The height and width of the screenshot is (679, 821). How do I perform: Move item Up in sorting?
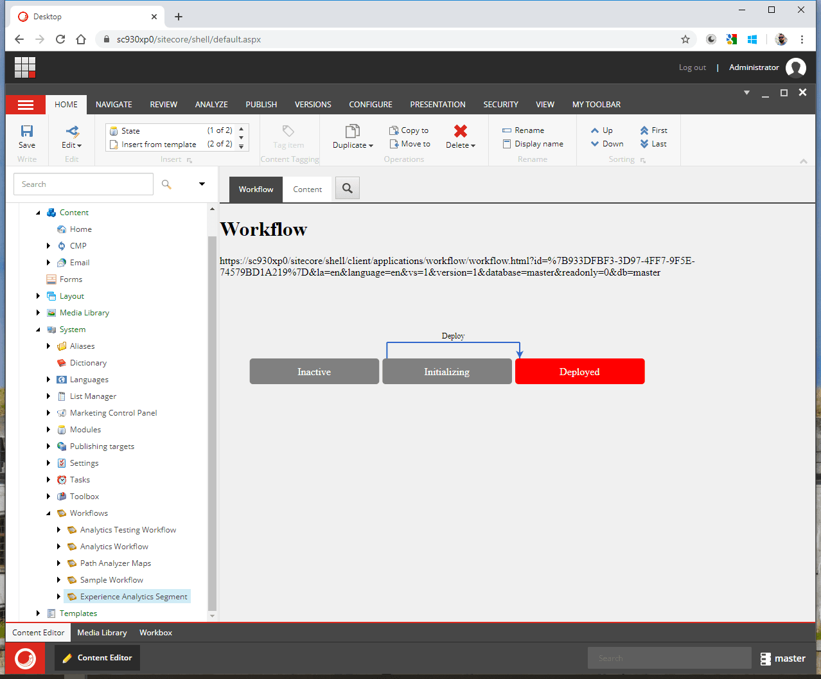602,130
